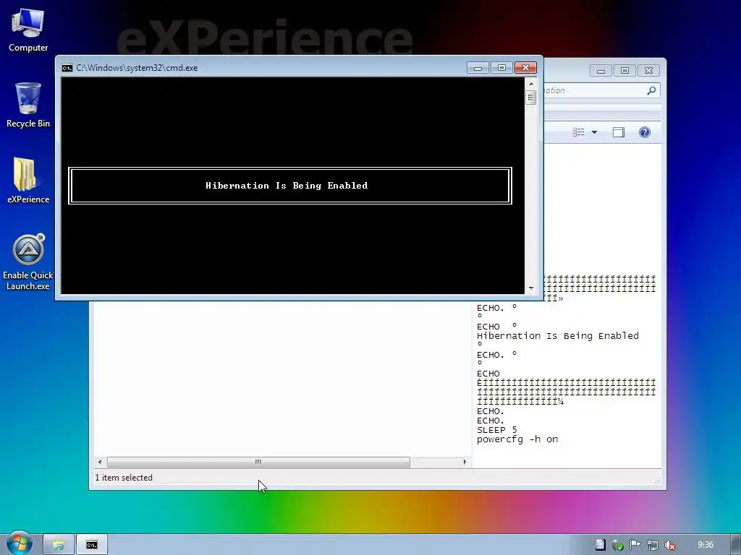741x555 pixels.
Task: Click the cmd window scroll-down arrow
Action: click(531, 288)
